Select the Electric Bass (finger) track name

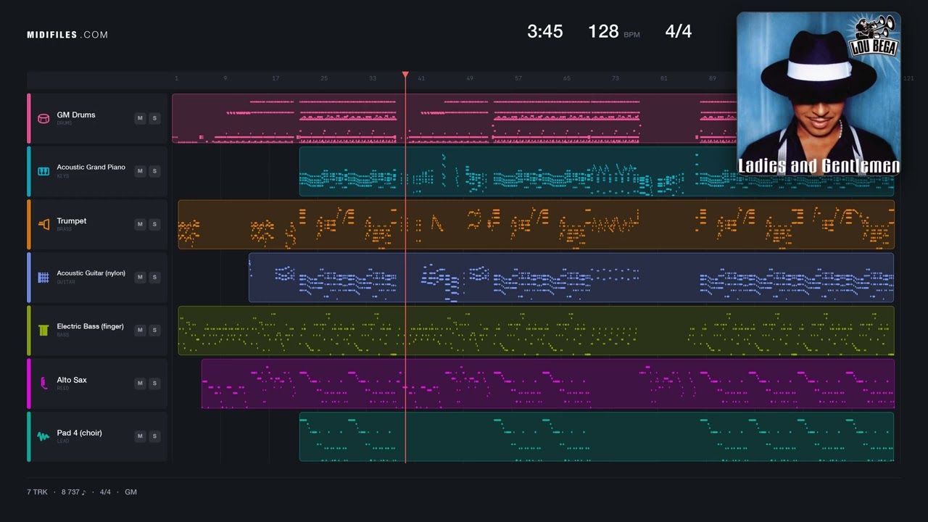(x=90, y=326)
